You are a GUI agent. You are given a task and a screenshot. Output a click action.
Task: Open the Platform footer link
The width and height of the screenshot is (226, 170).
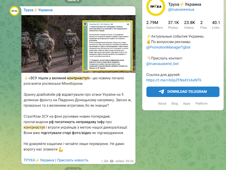(x=201, y=104)
